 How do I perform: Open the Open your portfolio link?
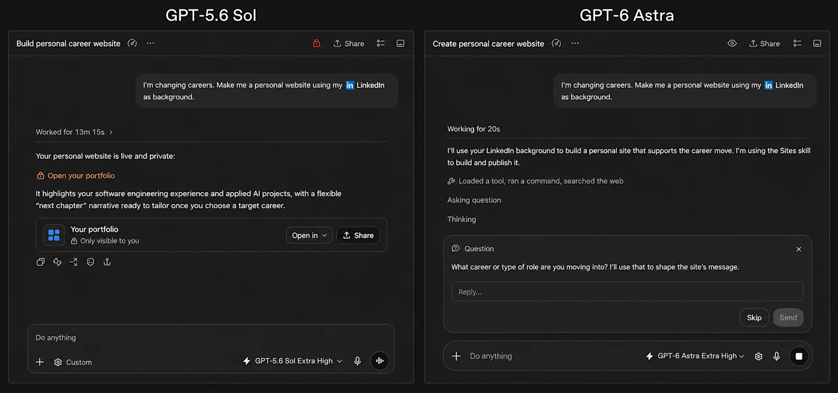tap(75, 176)
